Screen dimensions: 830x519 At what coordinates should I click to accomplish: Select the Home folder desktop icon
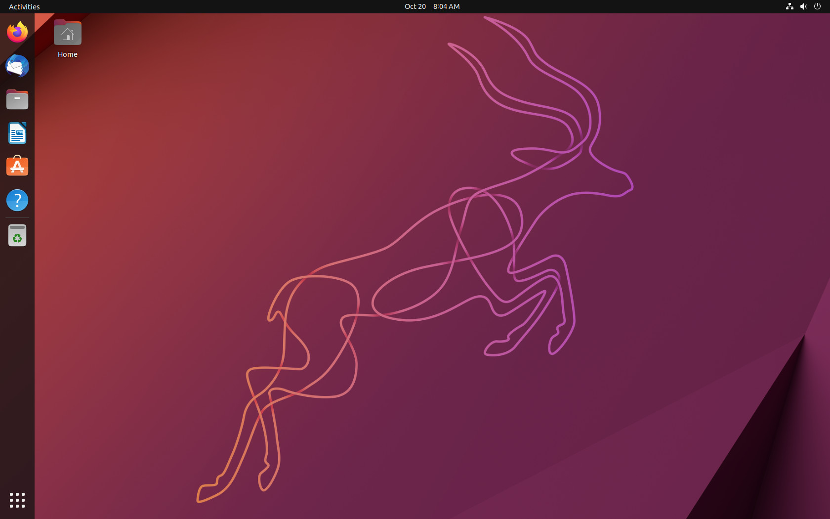[68, 33]
